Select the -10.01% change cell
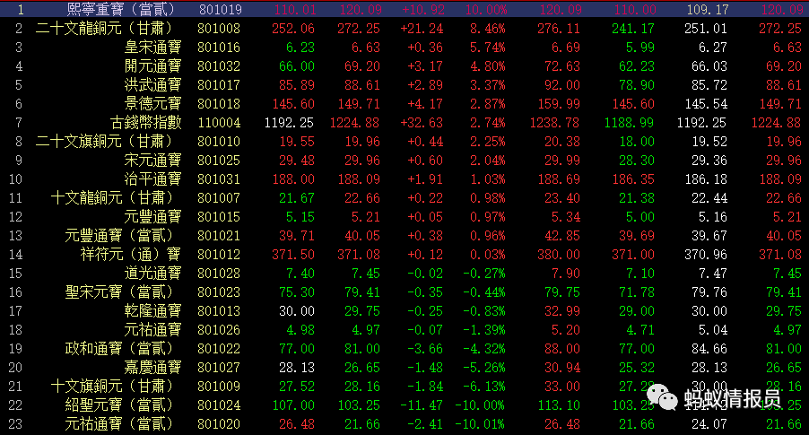Screen dimensions: 809x435 click(x=481, y=424)
